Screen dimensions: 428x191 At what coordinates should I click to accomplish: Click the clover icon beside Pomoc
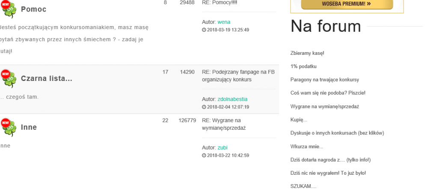(x=9, y=9)
